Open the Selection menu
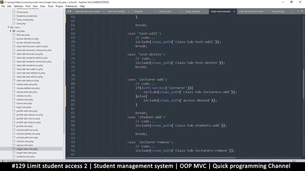Viewport: 305px width, 171px height. coord(18,6)
